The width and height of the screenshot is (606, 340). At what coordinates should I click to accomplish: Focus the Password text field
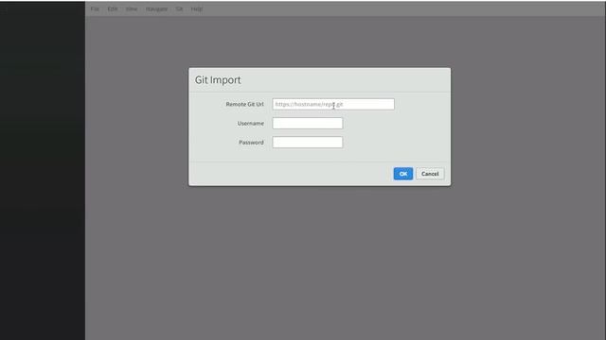tap(307, 143)
